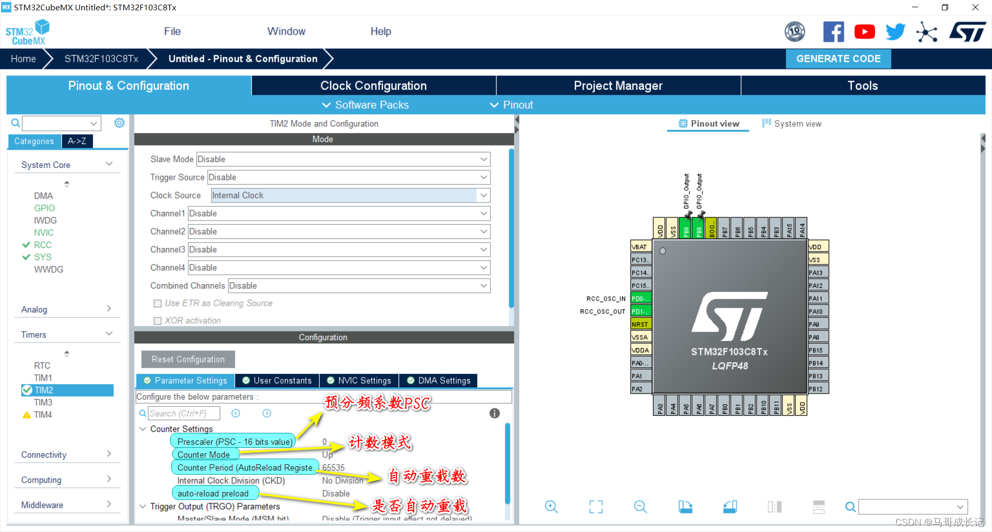The height and width of the screenshot is (532, 992).
Task: Zoom out of the pinout view
Action: [640, 507]
